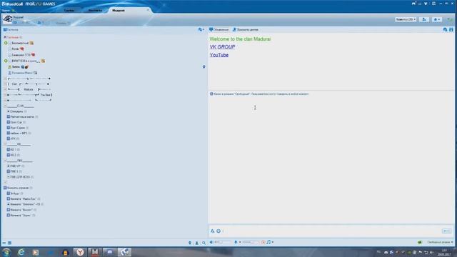Viewport: 457px width, 257px height.
Task: Select the ПВЕ VIP channel
Action: tap(15, 166)
